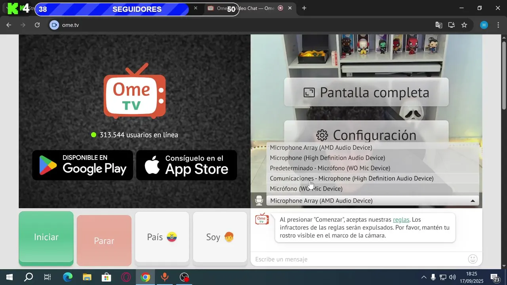
Task: Click the Pantalla completa button
Action: (x=366, y=92)
